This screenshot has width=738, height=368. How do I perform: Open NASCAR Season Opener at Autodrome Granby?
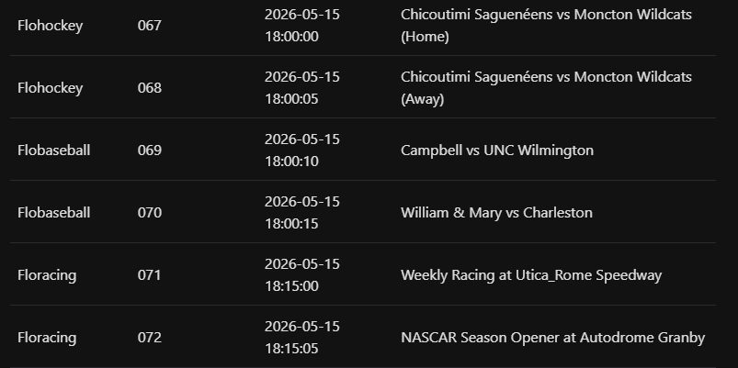(x=552, y=338)
